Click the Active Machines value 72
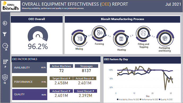This screenshot has width=183, height=103. click(61, 71)
